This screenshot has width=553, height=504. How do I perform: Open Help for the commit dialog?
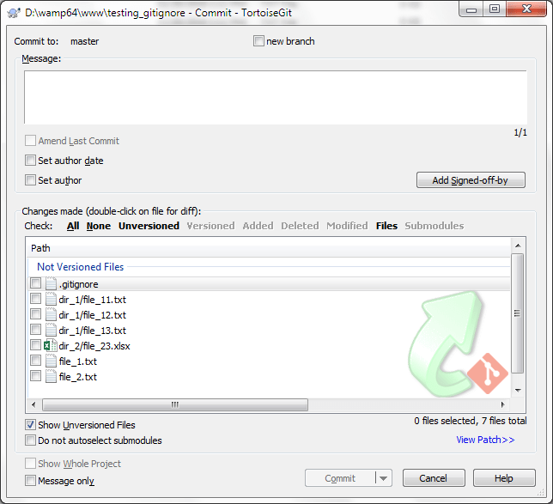504,478
